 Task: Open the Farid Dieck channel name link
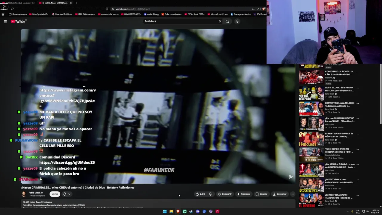34,193
